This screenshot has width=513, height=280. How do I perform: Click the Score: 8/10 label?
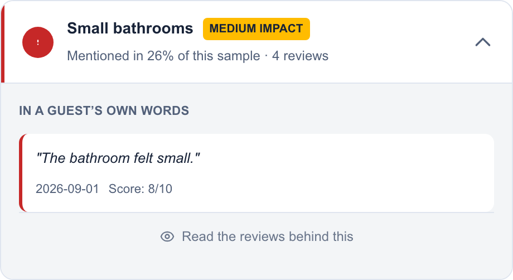pyautogui.click(x=141, y=189)
